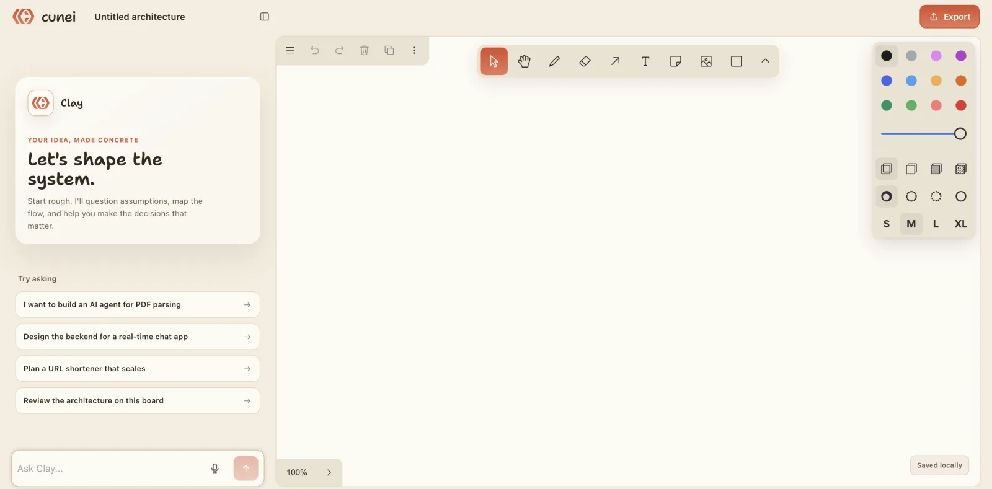Click the Export button
This screenshot has width=992, height=489.
coord(949,17)
